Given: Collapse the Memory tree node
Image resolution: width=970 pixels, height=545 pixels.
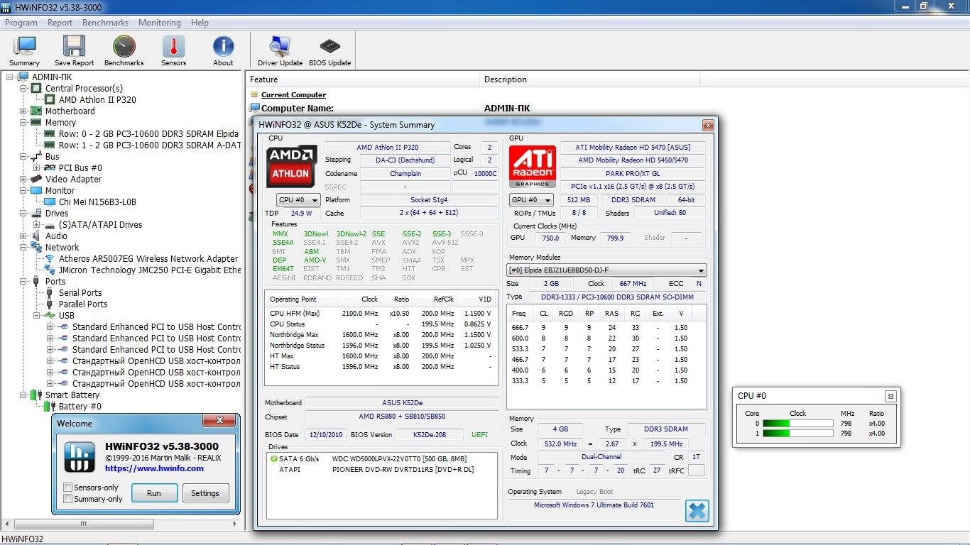Looking at the screenshot, I should point(23,123).
